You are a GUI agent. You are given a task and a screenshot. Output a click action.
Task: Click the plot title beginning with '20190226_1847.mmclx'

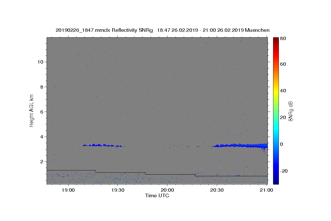[x=162, y=30]
